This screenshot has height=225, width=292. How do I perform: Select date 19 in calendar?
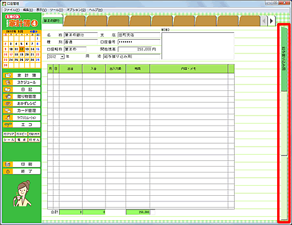22,55
